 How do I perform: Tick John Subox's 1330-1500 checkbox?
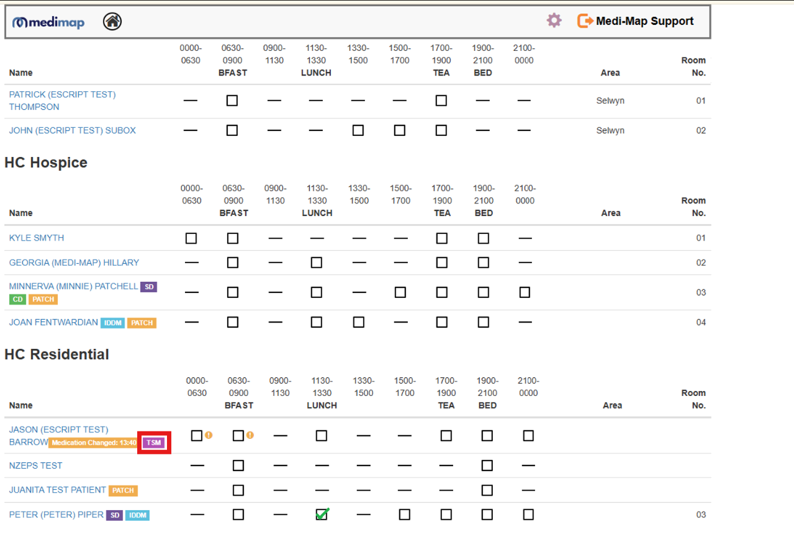pyautogui.click(x=358, y=130)
